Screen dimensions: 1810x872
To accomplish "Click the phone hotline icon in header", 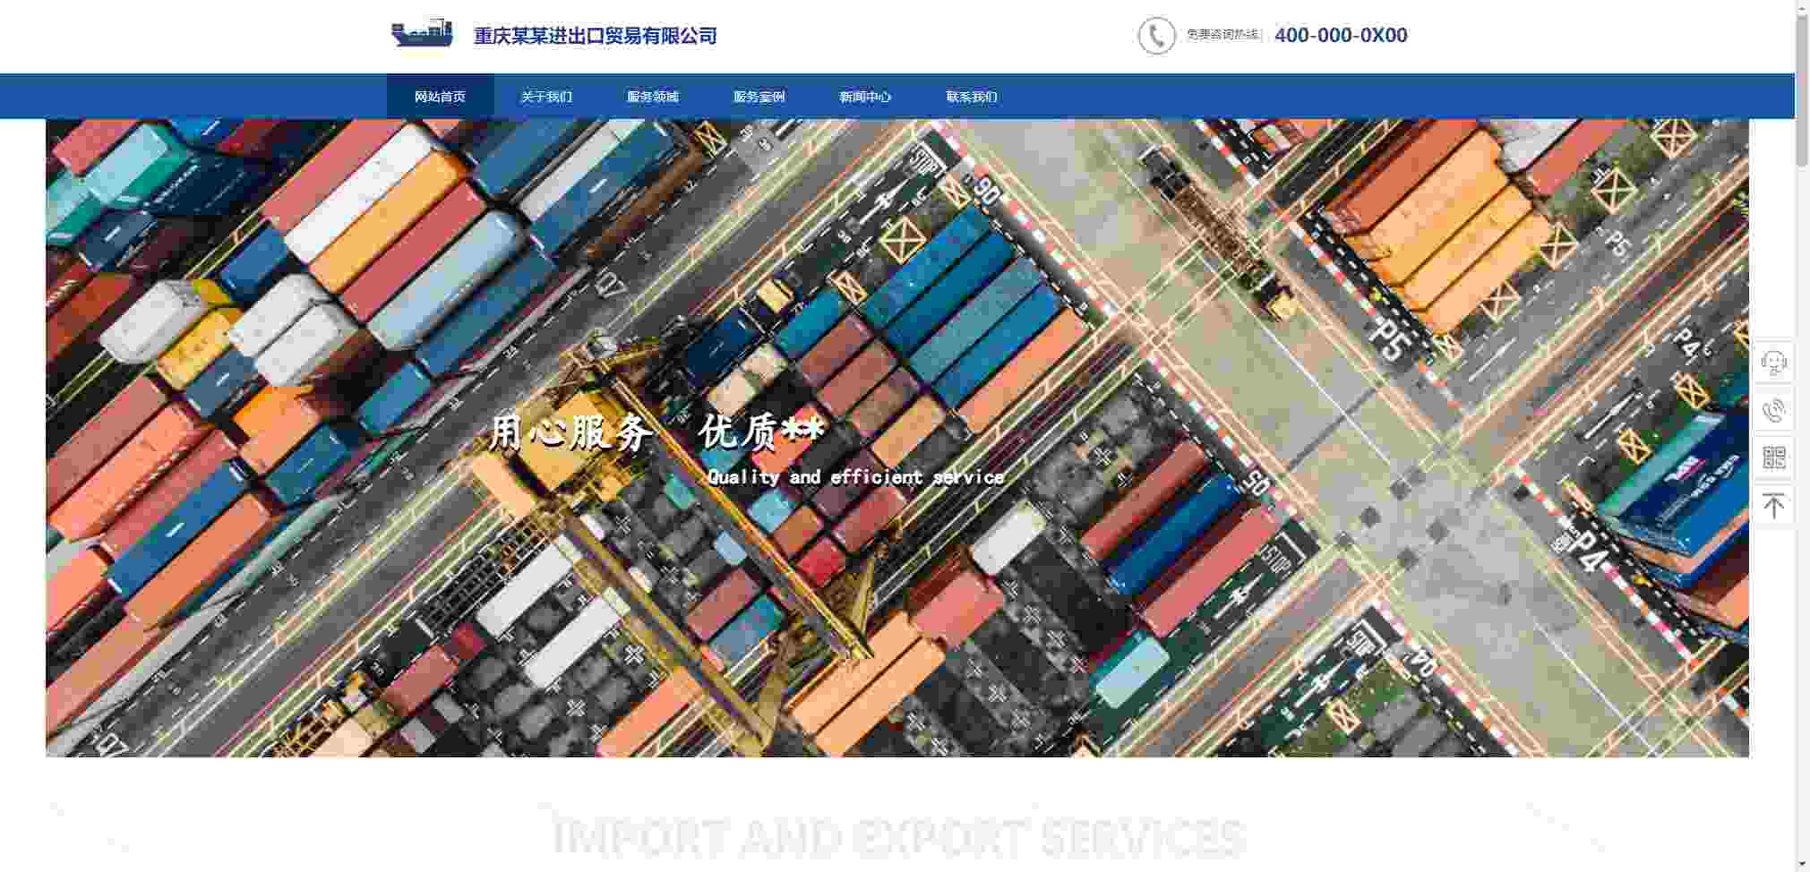I will click(x=1156, y=36).
